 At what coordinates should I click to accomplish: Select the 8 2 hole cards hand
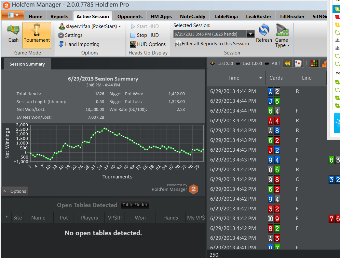[274, 228]
